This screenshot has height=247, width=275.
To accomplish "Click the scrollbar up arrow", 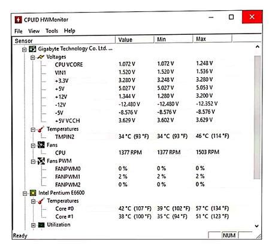I will pos(258,47).
